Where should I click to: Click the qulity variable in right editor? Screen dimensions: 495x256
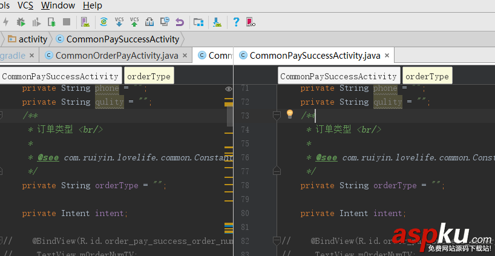(x=388, y=102)
